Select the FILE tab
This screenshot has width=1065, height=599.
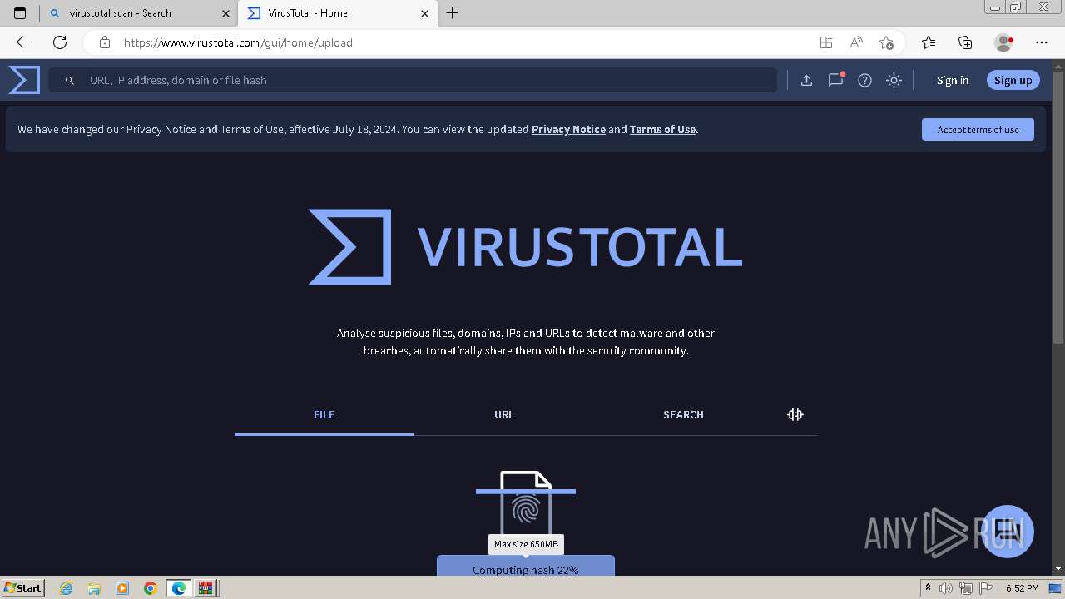[x=324, y=415]
